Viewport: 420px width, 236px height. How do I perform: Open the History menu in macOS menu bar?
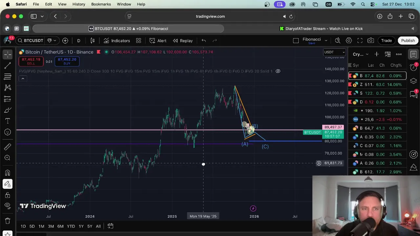pyautogui.click(x=79, y=4)
